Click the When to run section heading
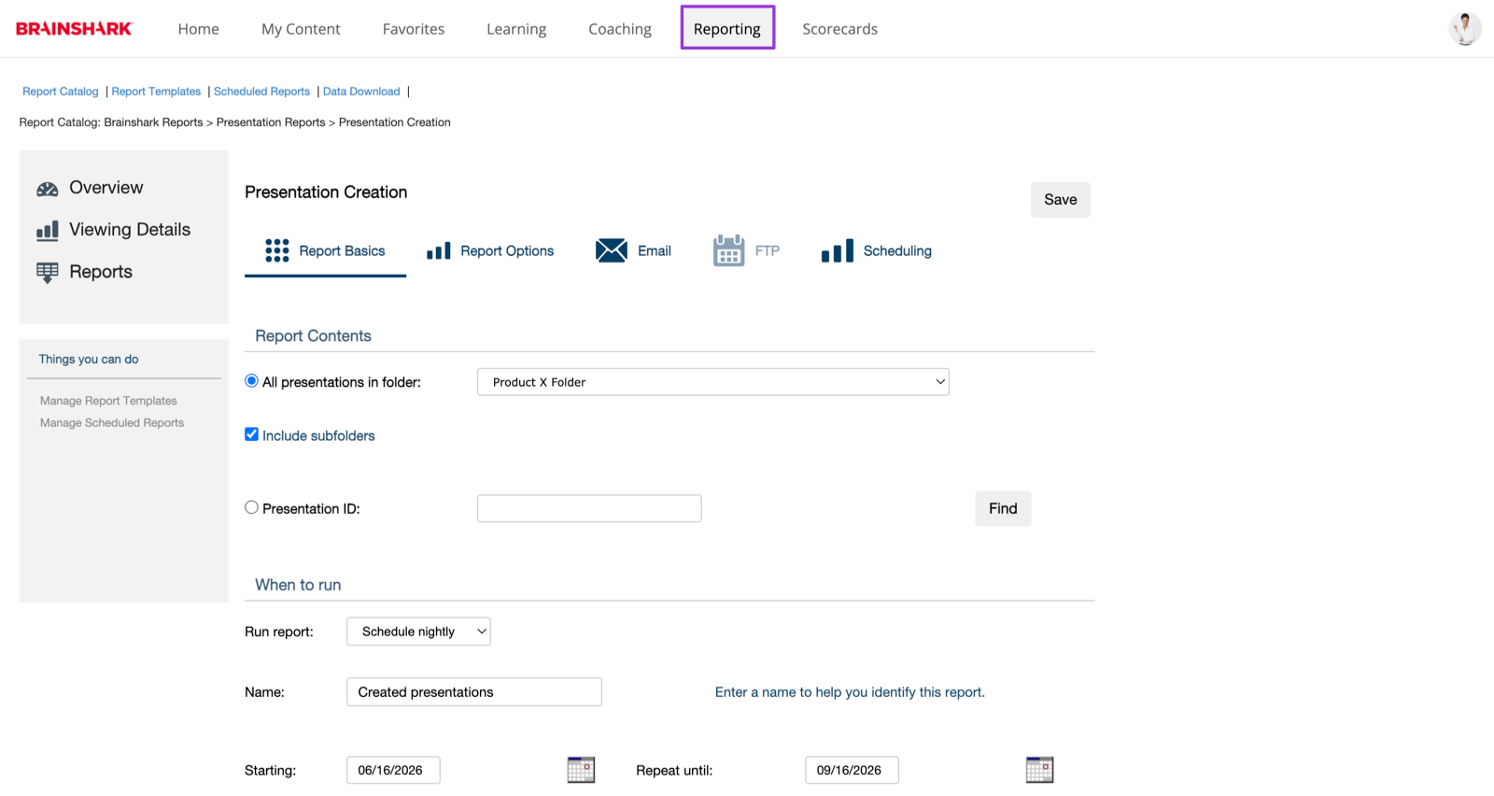Viewport: 1494px width, 796px height. pyautogui.click(x=298, y=585)
